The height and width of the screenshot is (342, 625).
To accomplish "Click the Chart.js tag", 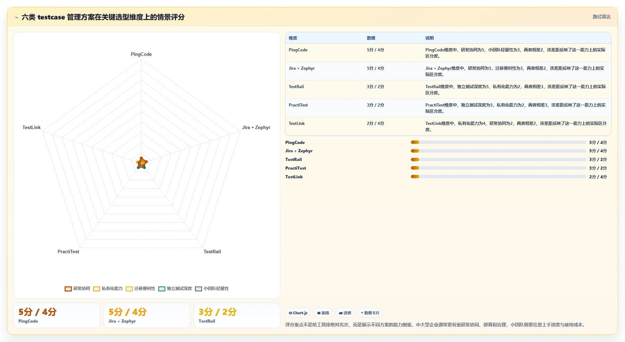I will (x=298, y=313).
